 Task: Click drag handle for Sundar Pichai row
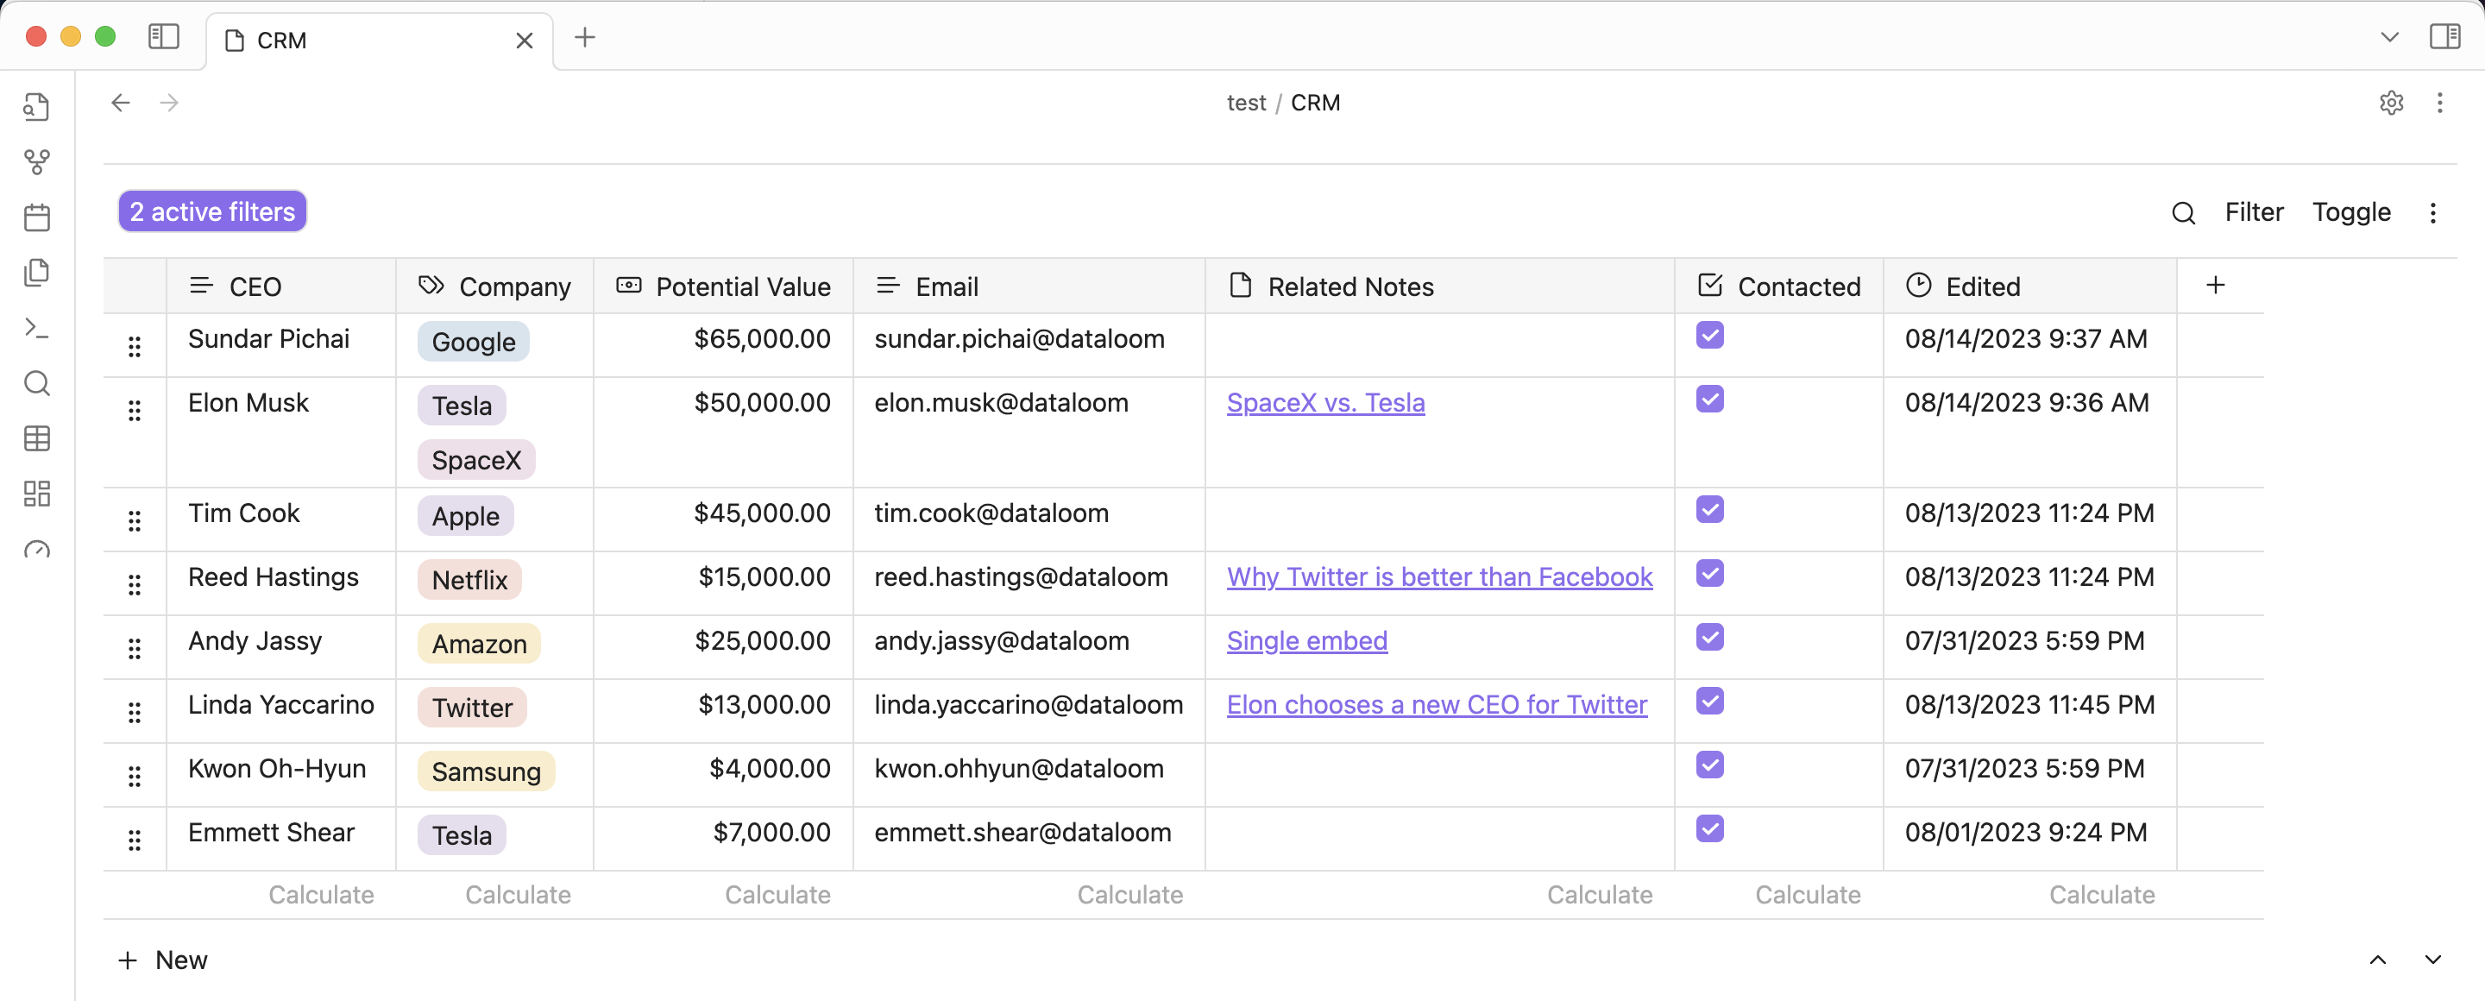(x=135, y=346)
